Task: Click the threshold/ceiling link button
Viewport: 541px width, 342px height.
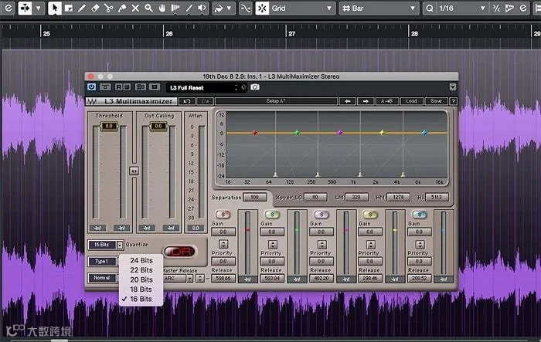Action: [134, 171]
